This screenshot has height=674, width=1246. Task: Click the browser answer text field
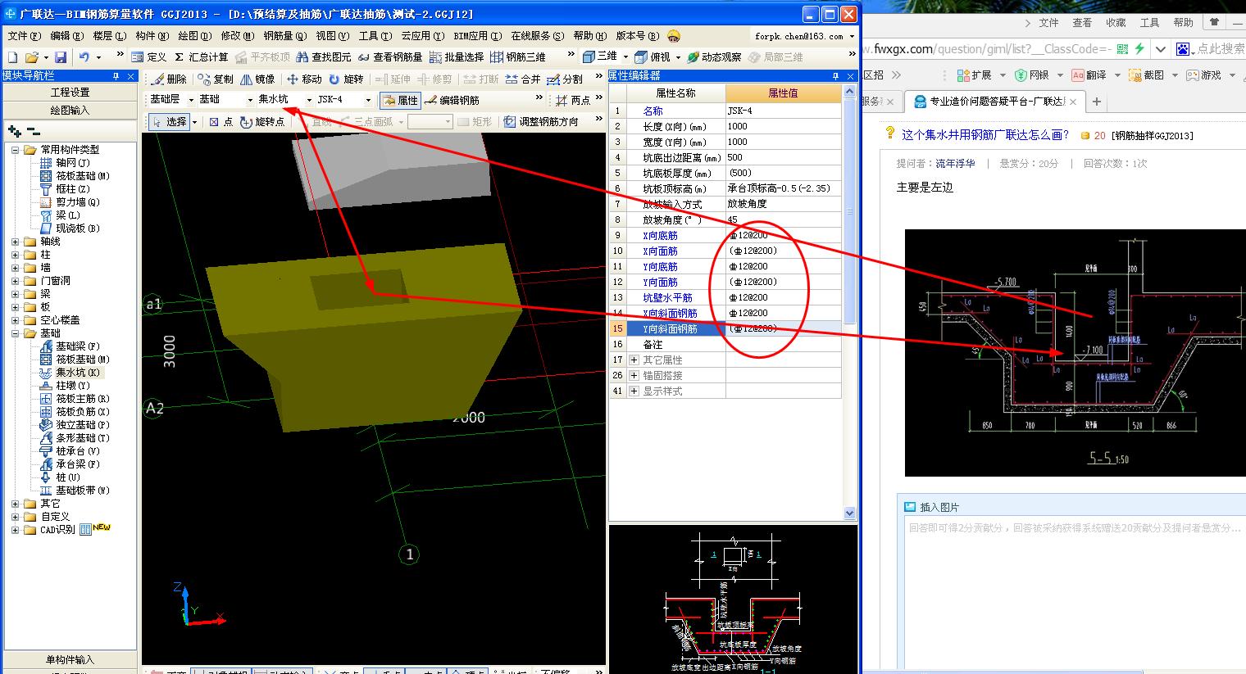(1074, 593)
